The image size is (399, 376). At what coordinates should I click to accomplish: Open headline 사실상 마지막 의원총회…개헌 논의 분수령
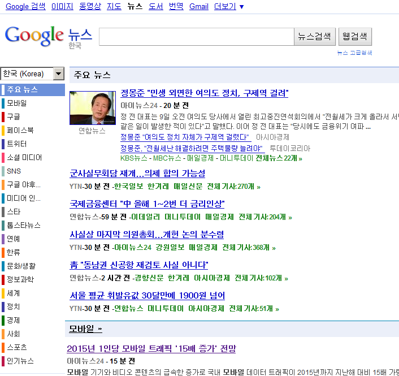146,235
